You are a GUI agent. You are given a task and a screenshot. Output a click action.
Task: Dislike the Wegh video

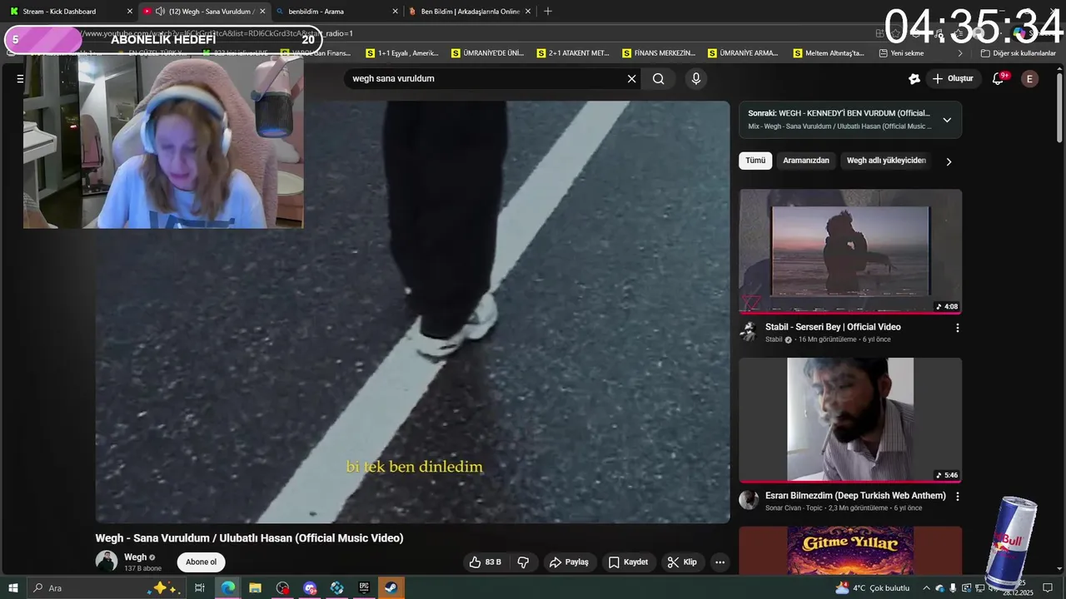(x=523, y=562)
